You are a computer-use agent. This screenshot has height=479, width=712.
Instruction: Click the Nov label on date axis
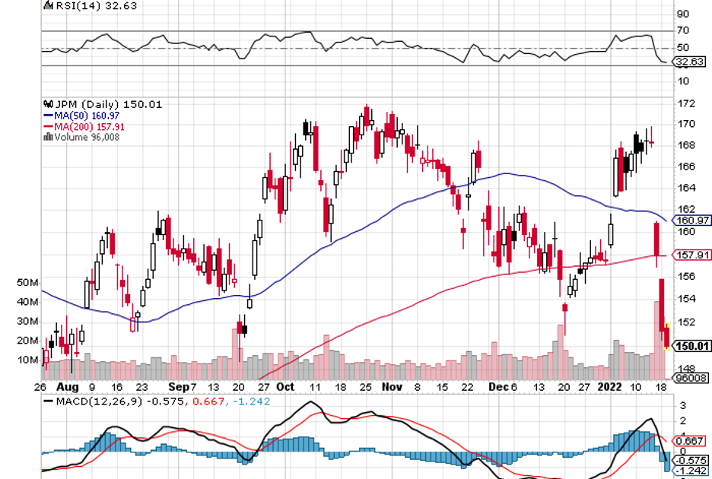[392, 386]
